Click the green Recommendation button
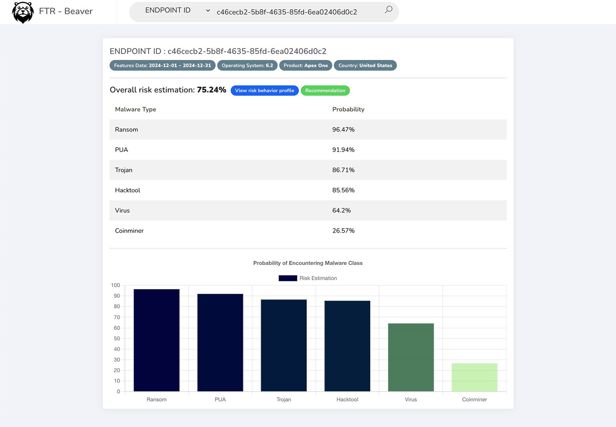 pos(325,91)
